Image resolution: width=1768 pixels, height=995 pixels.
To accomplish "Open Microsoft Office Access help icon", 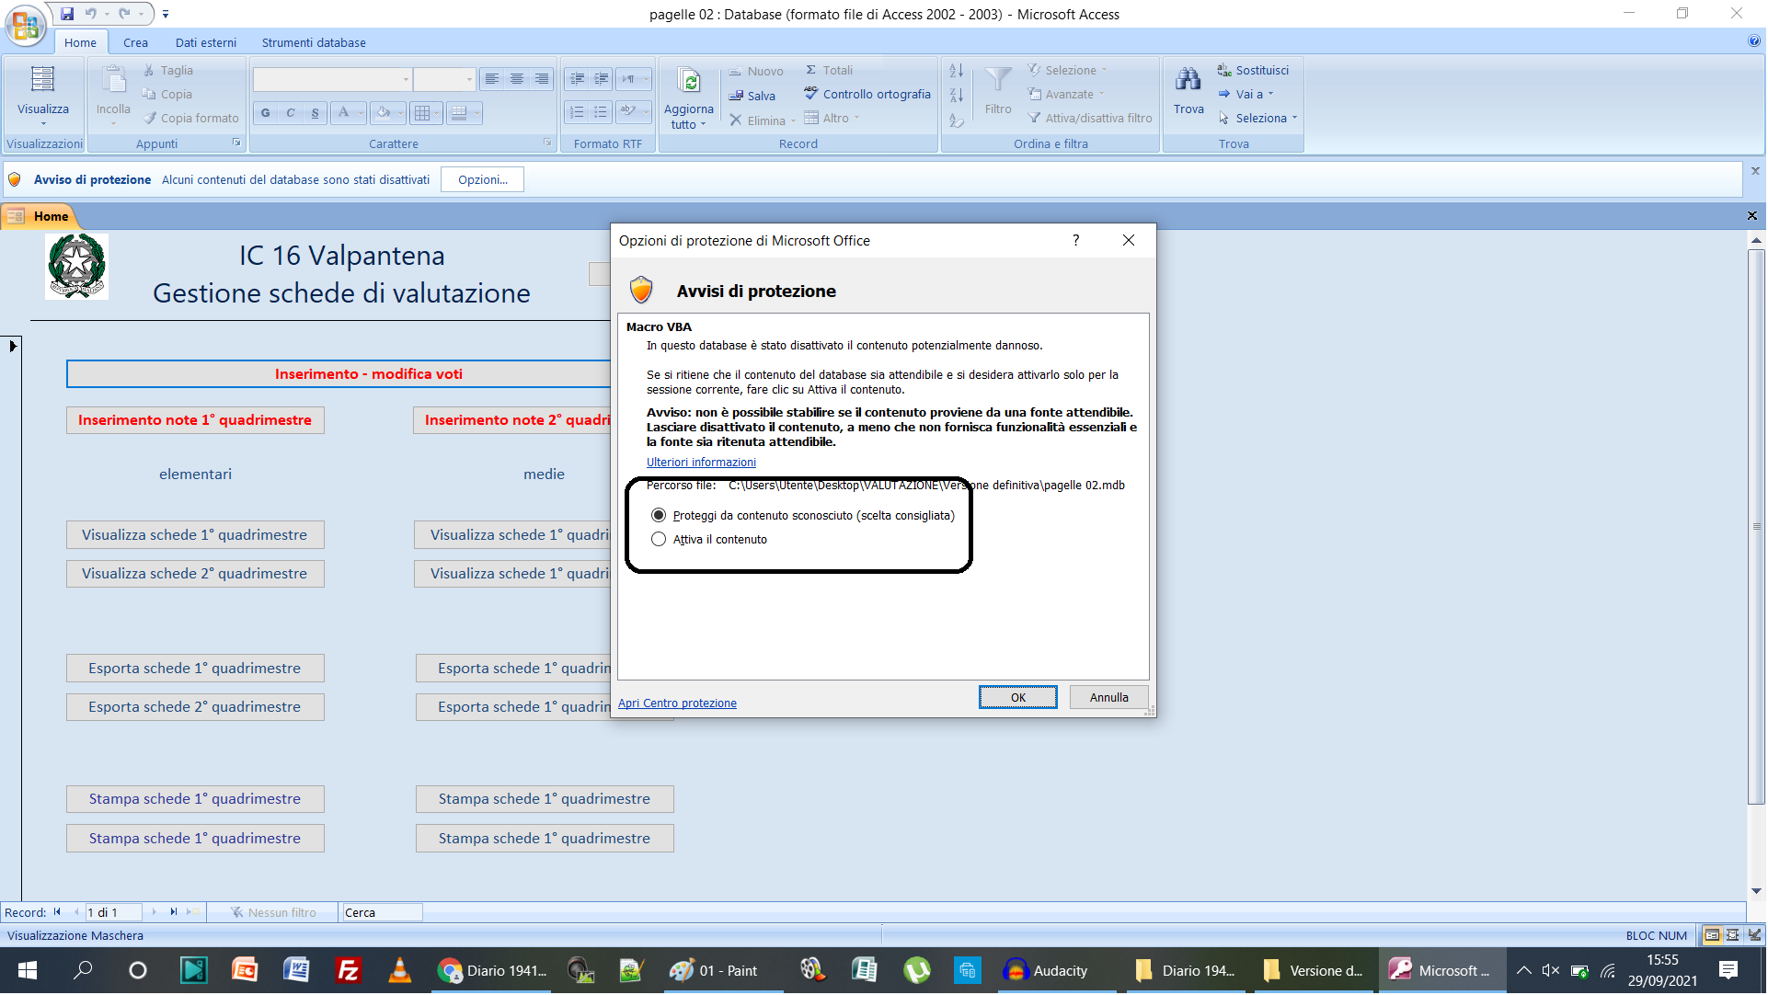I will (x=1753, y=41).
